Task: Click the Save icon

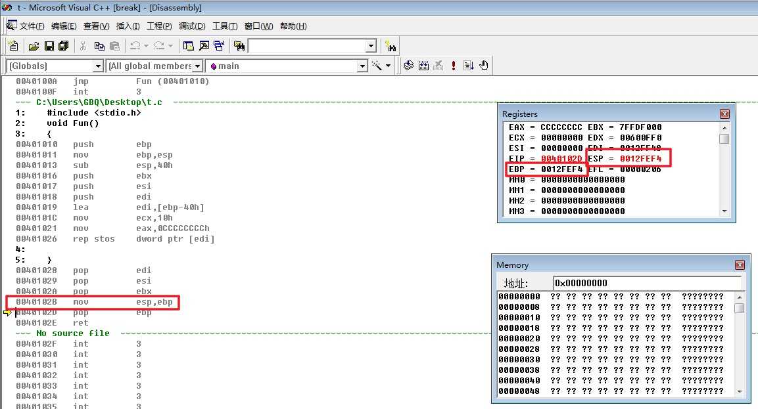Action: 49,46
